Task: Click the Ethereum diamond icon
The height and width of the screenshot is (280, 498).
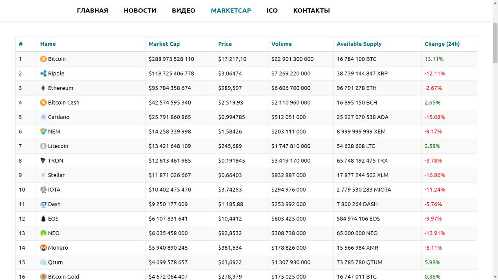Action: click(43, 88)
